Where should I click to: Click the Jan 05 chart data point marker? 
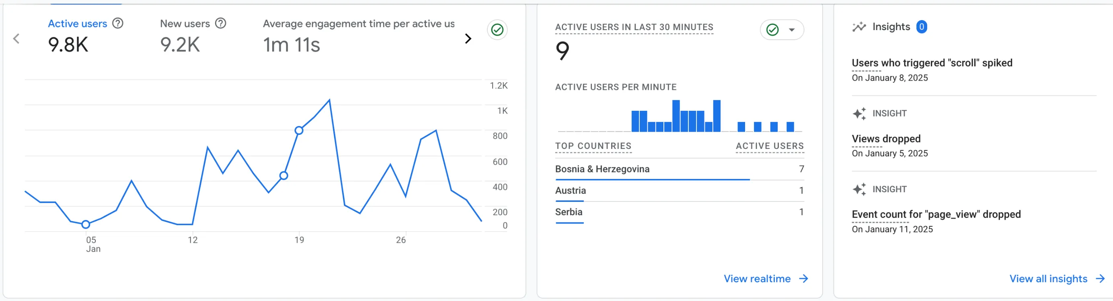pos(86,224)
